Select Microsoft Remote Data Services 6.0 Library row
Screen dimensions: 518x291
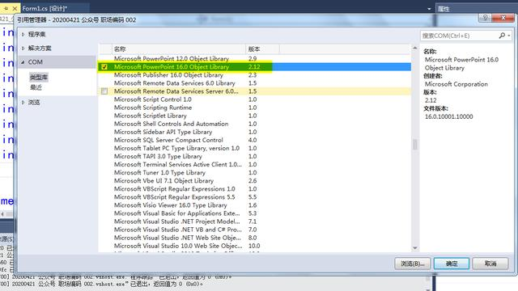(x=254, y=83)
